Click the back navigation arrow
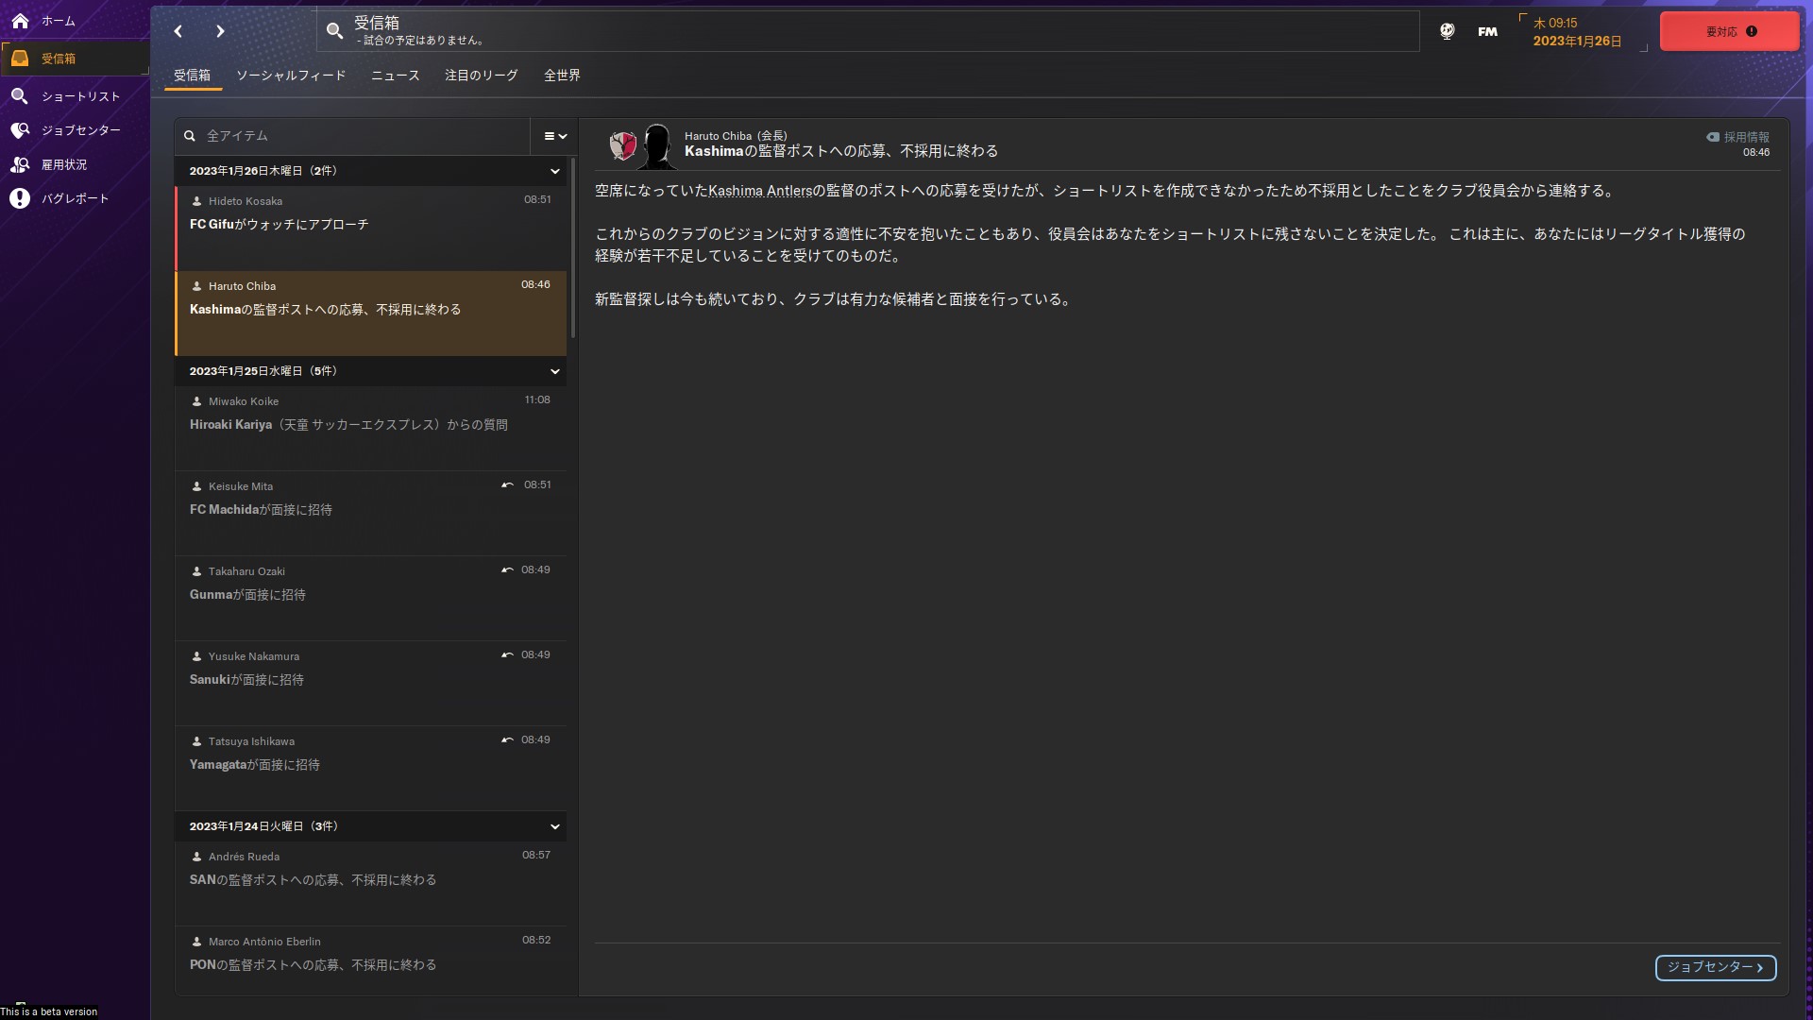1813x1020 pixels. coord(178,31)
